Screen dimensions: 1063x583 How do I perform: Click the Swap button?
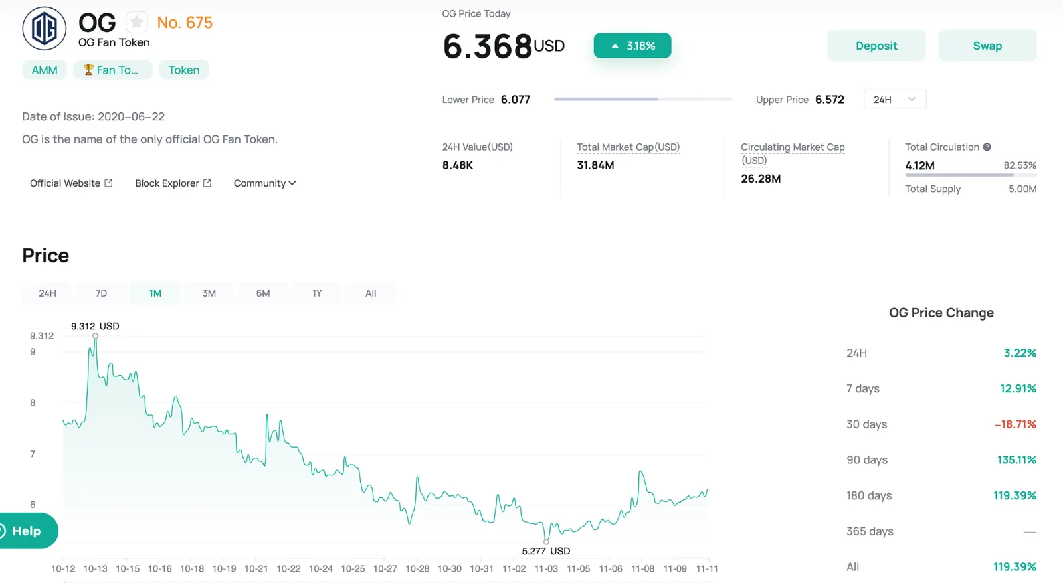(987, 46)
